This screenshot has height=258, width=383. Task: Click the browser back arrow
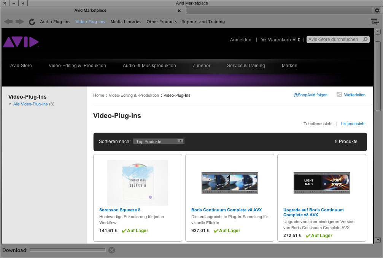(x=8, y=22)
